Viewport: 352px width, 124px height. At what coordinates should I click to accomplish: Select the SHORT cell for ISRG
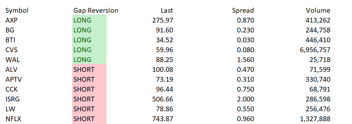[x=89, y=99]
